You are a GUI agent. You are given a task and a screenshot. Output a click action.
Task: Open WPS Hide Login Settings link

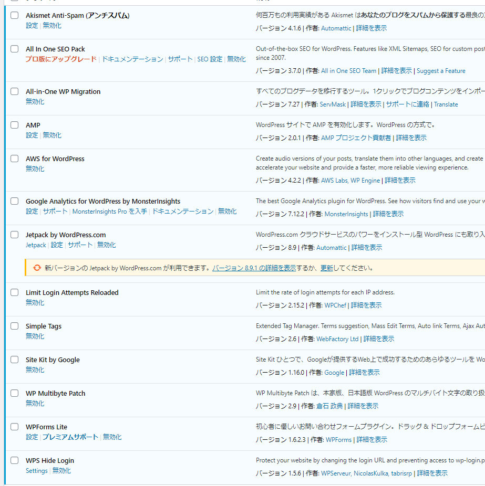(37, 470)
